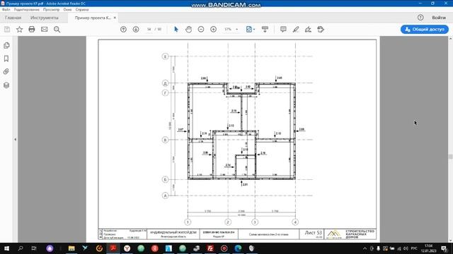Click the save file icon in toolbar

[7, 30]
